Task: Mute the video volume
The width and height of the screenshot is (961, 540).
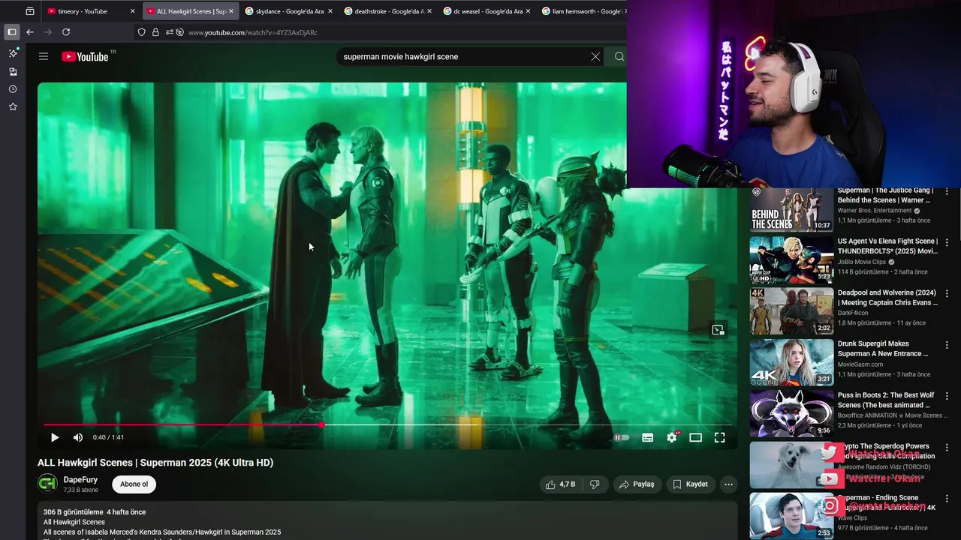Action: (78, 437)
